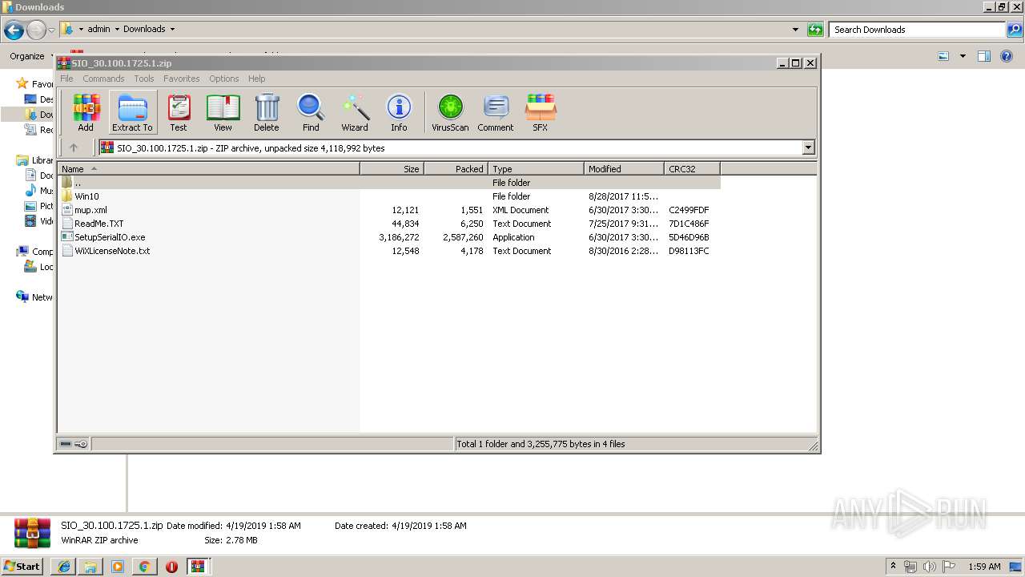Viewport: 1025px width, 577px height.
Task: Create SFX self-extracting archive
Action: click(541, 112)
